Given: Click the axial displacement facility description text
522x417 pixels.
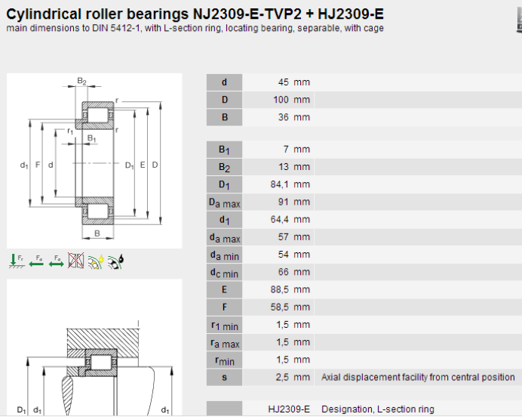Looking at the screenshot, I should pos(418,377).
